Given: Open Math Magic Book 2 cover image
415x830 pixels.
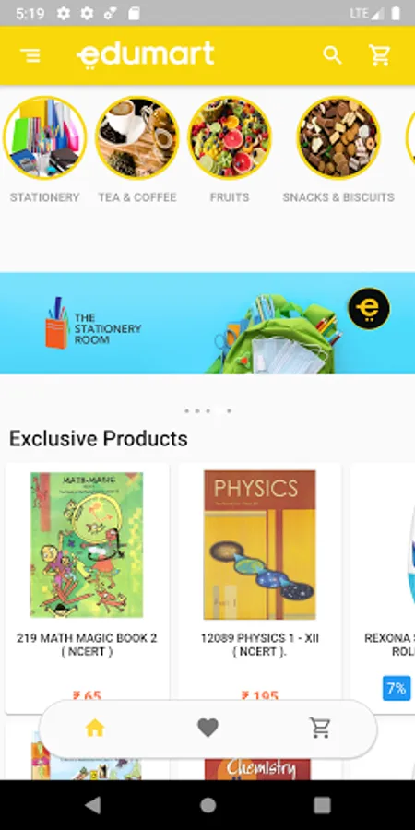Looking at the screenshot, I should [87, 545].
